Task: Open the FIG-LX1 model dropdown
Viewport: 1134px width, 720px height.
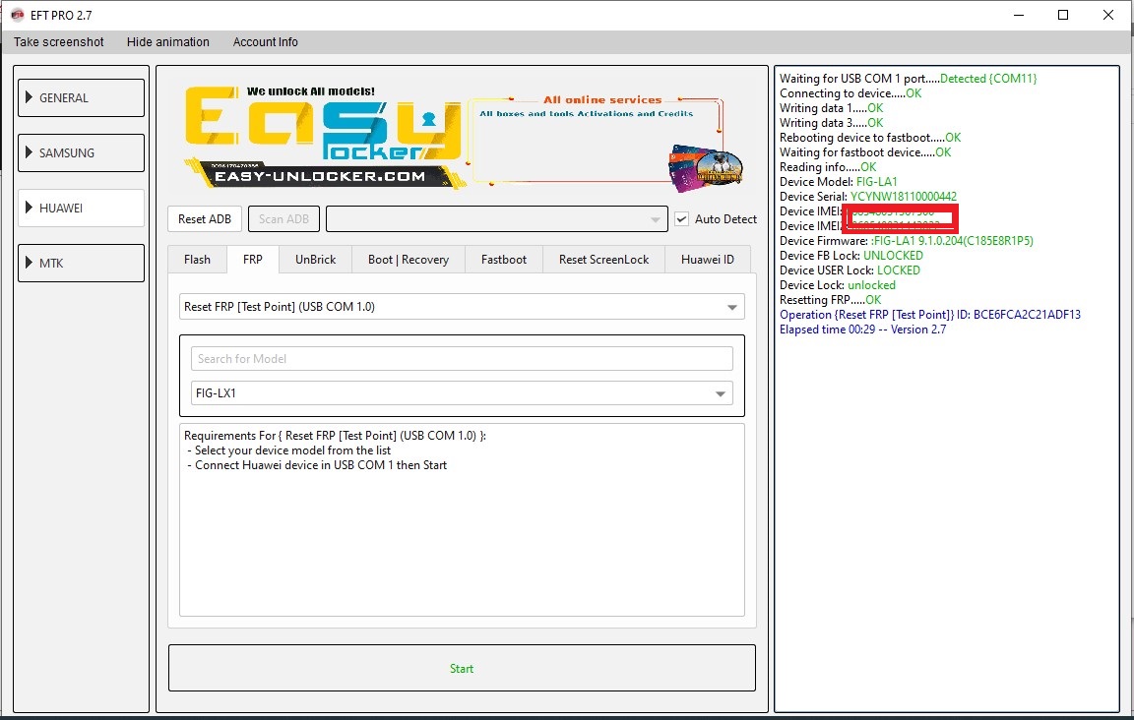Action: (462, 393)
